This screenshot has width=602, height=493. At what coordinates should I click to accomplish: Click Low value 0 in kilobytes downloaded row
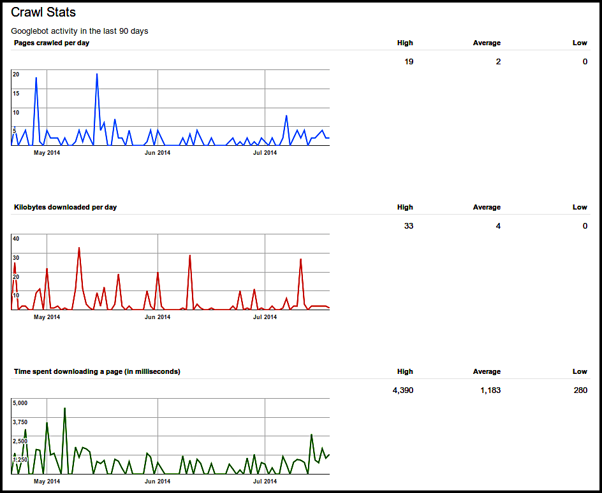(x=585, y=226)
